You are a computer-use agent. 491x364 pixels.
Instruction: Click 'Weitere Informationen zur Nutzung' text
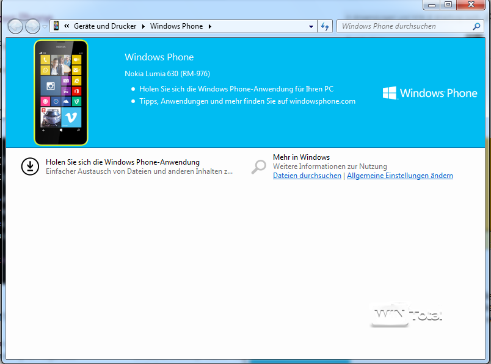click(x=330, y=166)
